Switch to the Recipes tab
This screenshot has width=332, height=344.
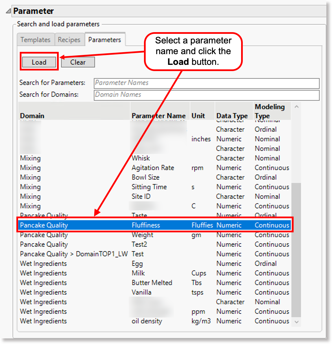click(x=69, y=40)
